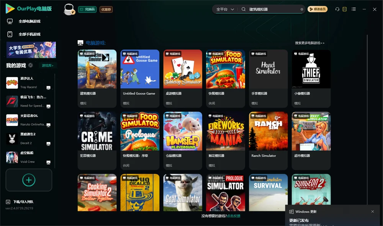This screenshot has width=383, height=226.
Task: Open the 快餐模拟器：序章 Prologue card
Action: coord(140,140)
